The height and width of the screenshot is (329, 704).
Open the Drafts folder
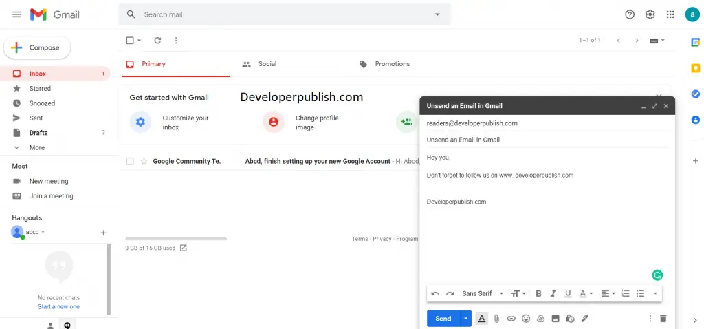coord(56,133)
